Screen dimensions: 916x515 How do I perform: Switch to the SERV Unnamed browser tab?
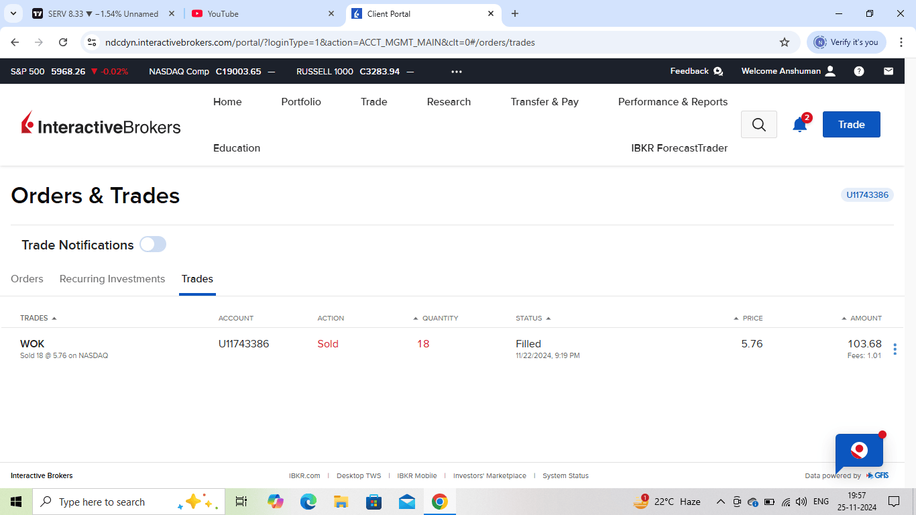104,13
